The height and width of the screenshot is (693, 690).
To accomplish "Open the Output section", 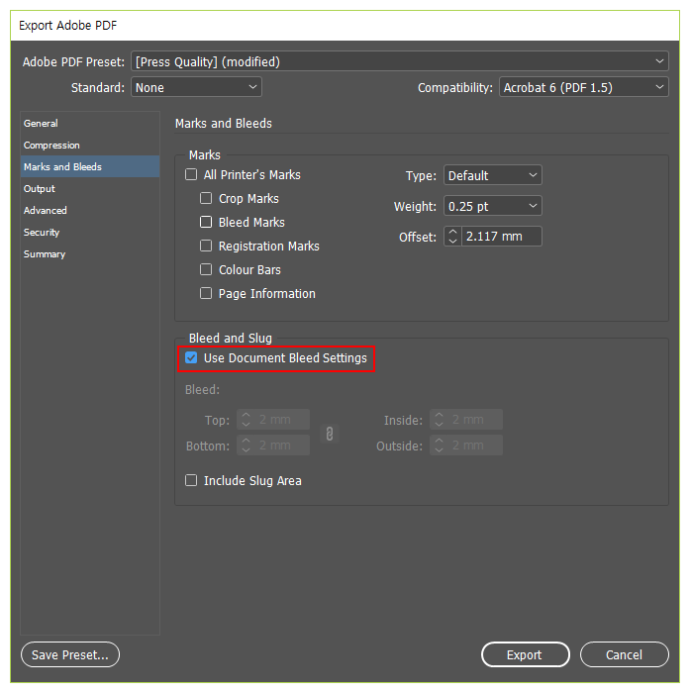I will pyautogui.click(x=90, y=189).
